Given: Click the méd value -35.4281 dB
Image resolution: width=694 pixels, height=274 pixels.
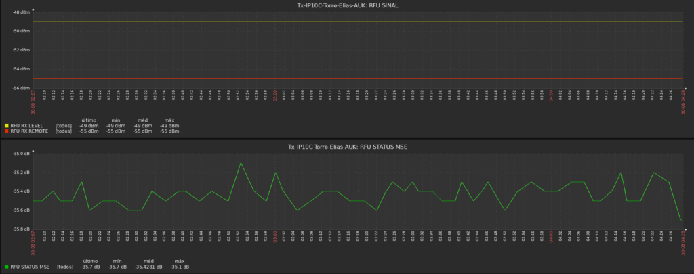Looking at the screenshot, I should (x=148, y=267).
